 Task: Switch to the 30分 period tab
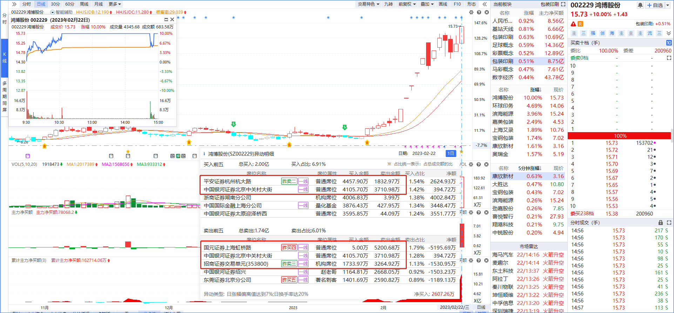(x=55, y=4)
